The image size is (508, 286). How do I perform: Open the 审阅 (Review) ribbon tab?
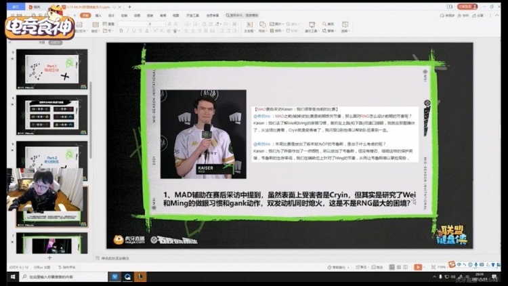click(163, 15)
